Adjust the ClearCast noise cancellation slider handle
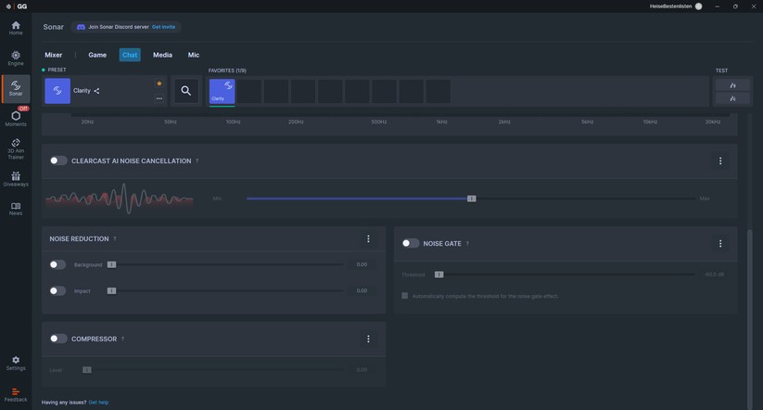Image resolution: width=763 pixels, height=410 pixels. (472, 199)
